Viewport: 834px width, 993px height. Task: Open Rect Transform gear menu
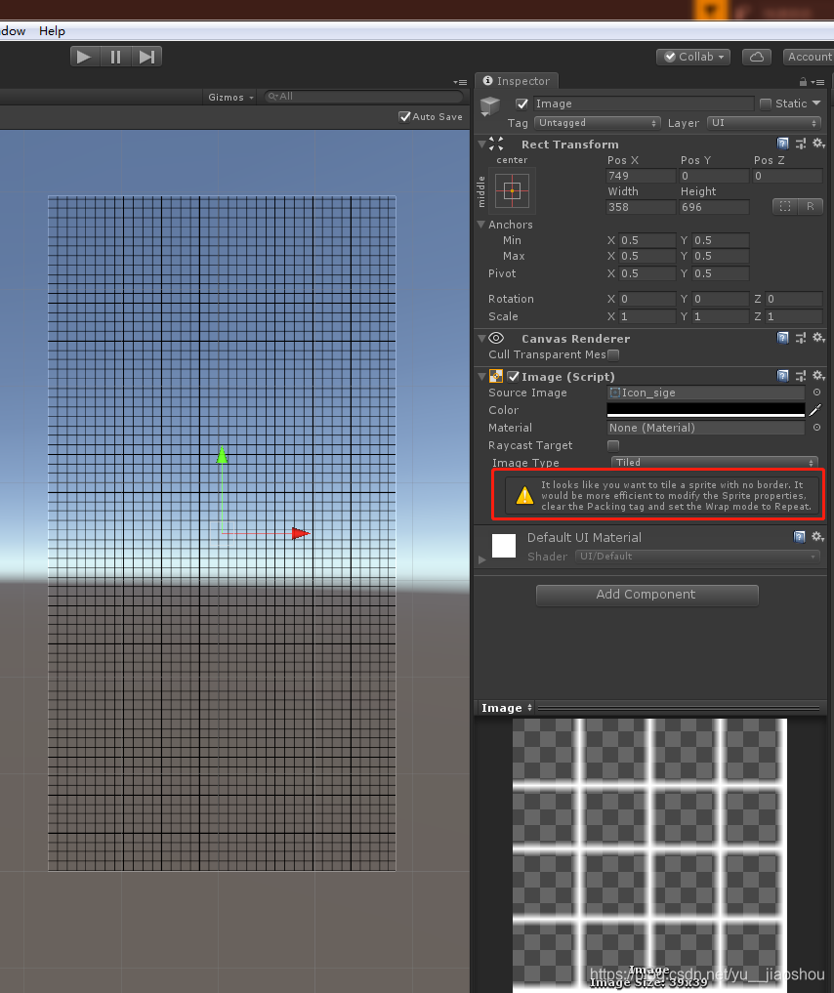[x=818, y=144]
